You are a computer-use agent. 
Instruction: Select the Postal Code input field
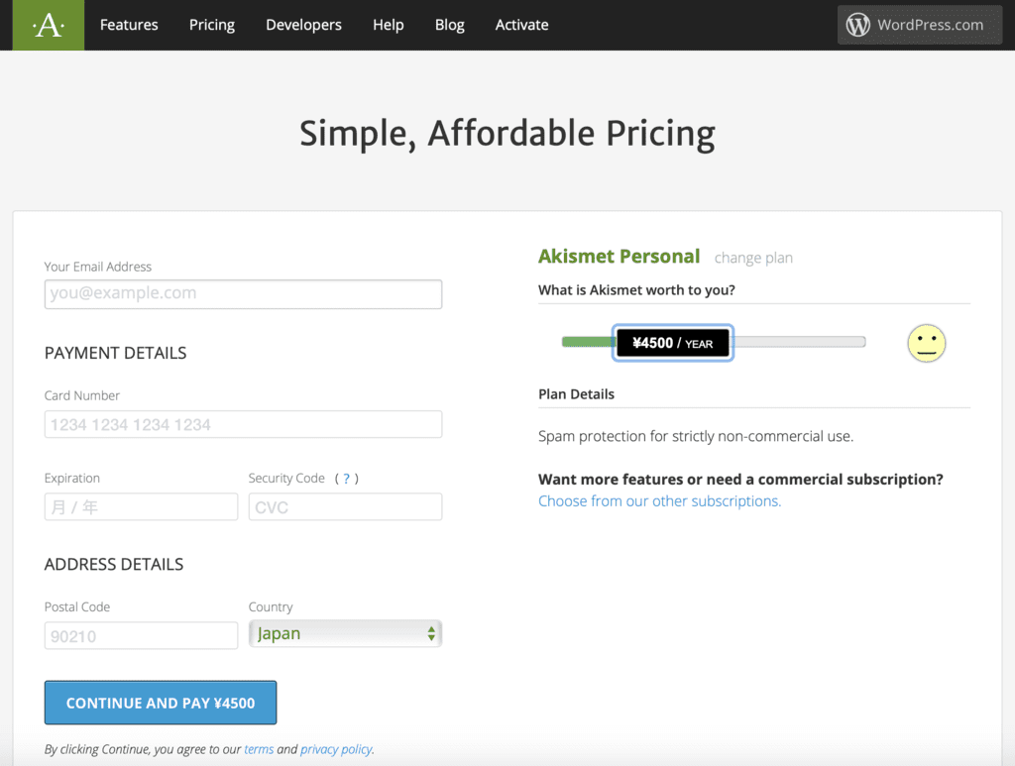point(141,636)
